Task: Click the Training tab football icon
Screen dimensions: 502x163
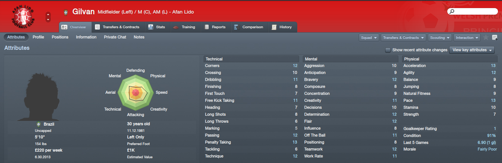Action: pyautogui.click(x=175, y=27)
